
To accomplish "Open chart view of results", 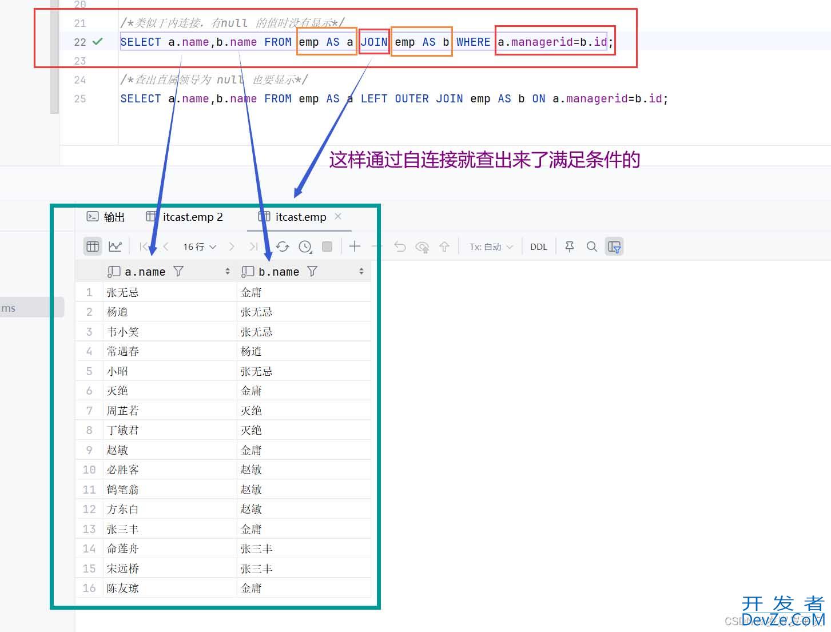I will (x=115, y=247).
